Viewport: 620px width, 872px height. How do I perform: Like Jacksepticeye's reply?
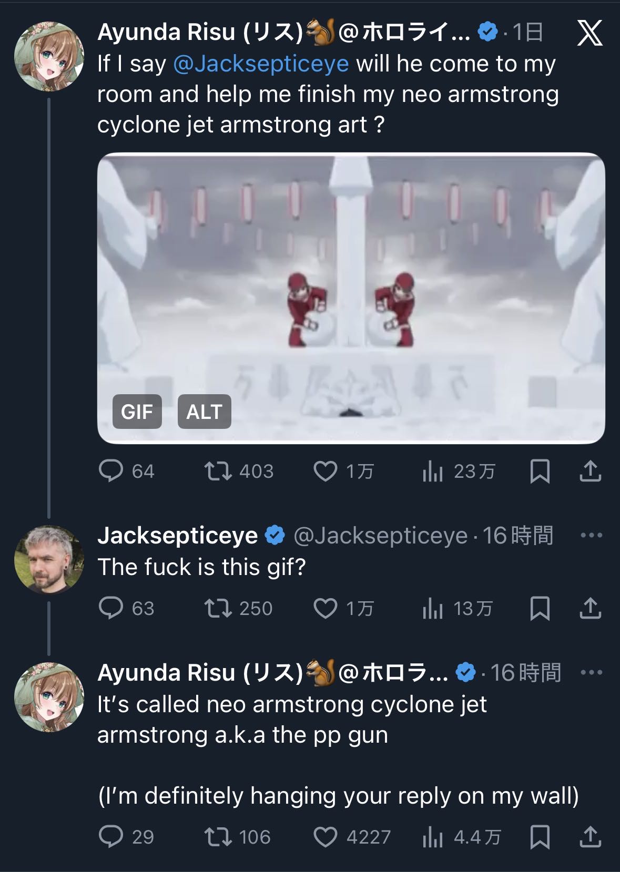(326, 608)
